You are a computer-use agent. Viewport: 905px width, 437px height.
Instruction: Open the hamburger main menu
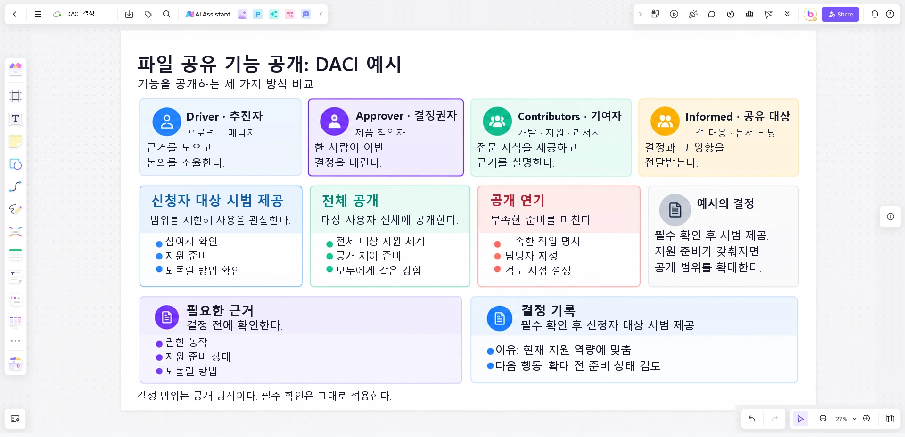tap(38, 14)
